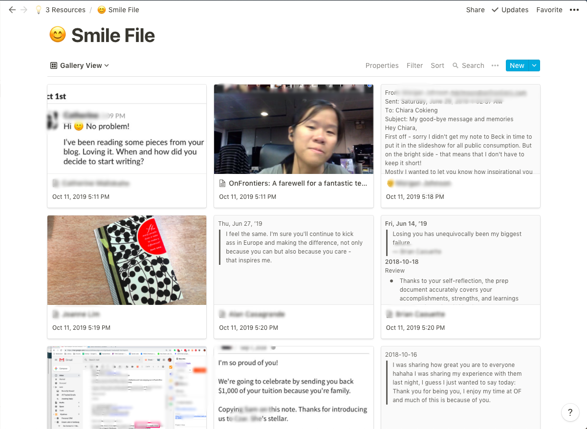
Task: Click the New button to create an entry
Action: pos(517,65)
